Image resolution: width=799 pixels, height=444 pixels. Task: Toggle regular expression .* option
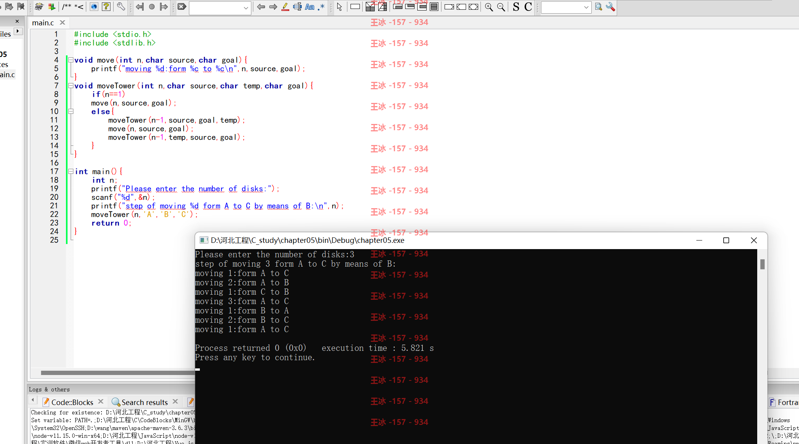pos(321,7)
